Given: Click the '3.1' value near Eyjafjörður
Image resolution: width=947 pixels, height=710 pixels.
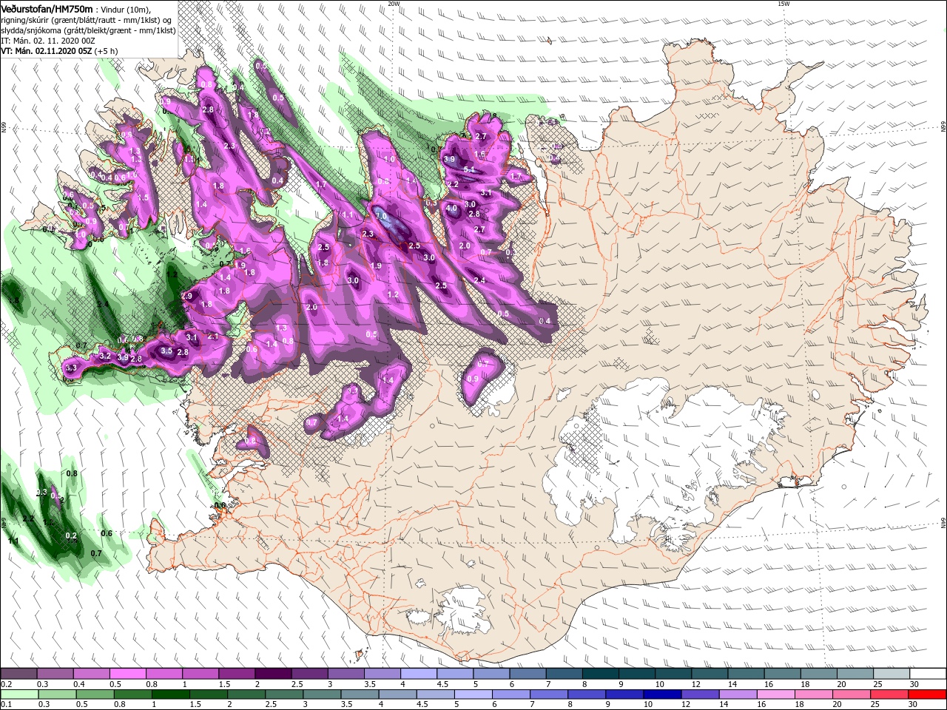Looking at the screenshot, I should pos(486,192).
